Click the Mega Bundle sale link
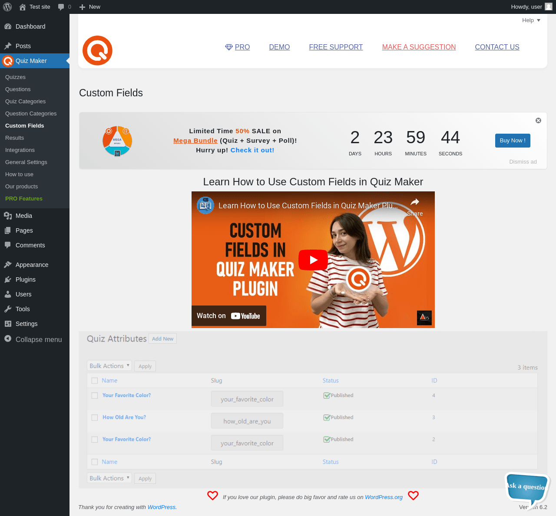This screenshot has height=516, width=556. point(195,141)
